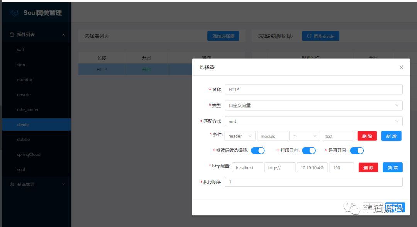Screen dimensions: 417x227
Task: Click the 选择器规则列表 panel heading
Action: 275,36
